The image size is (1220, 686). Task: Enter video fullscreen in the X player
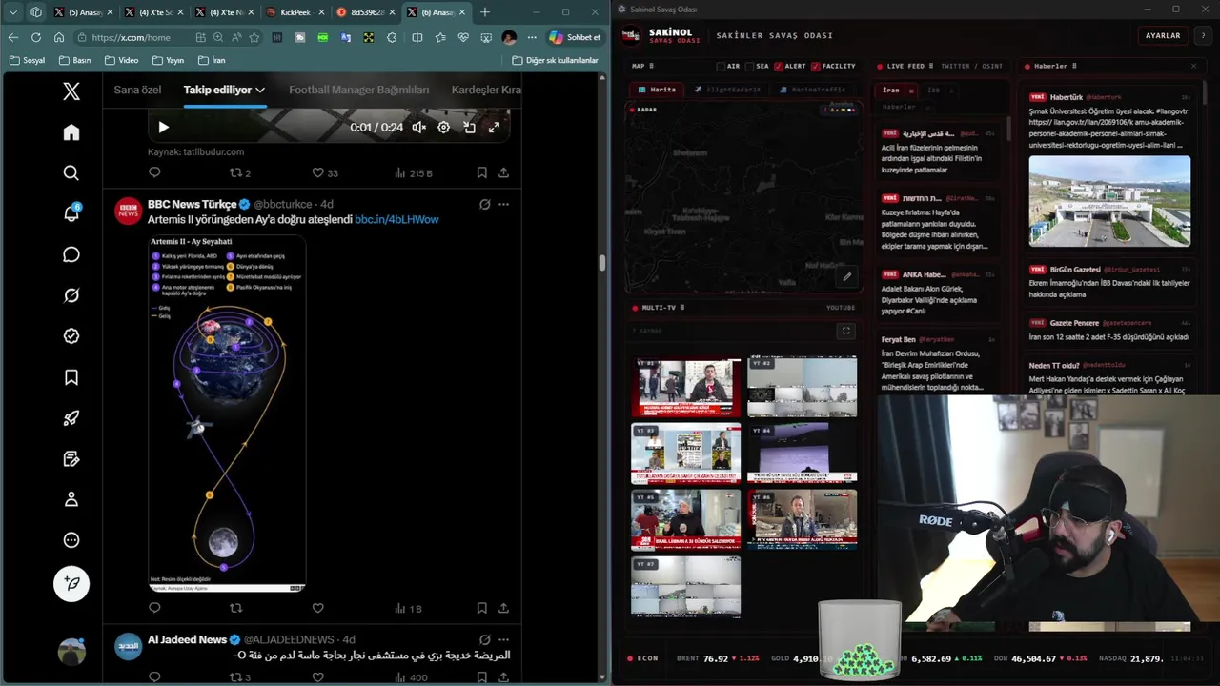click(494, 127)
